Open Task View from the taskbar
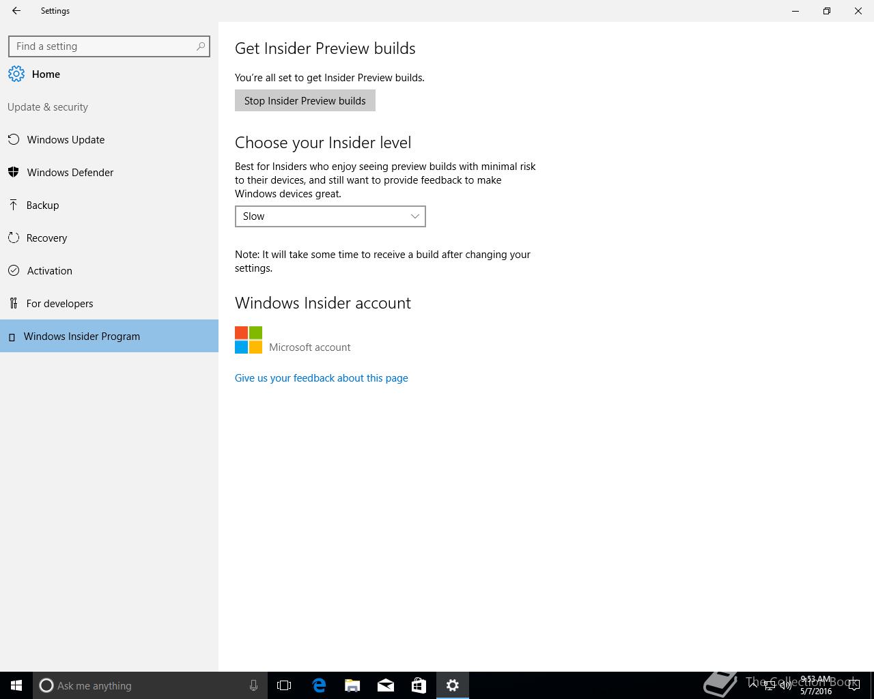The image size is (874, 699). [x=284, y=685]
